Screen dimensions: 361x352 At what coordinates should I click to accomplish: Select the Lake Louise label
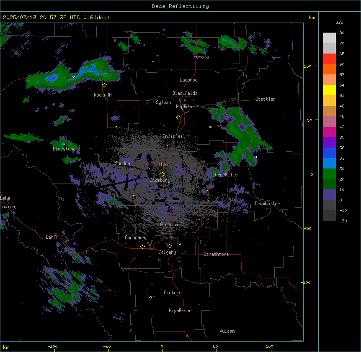tap(8, 202)
